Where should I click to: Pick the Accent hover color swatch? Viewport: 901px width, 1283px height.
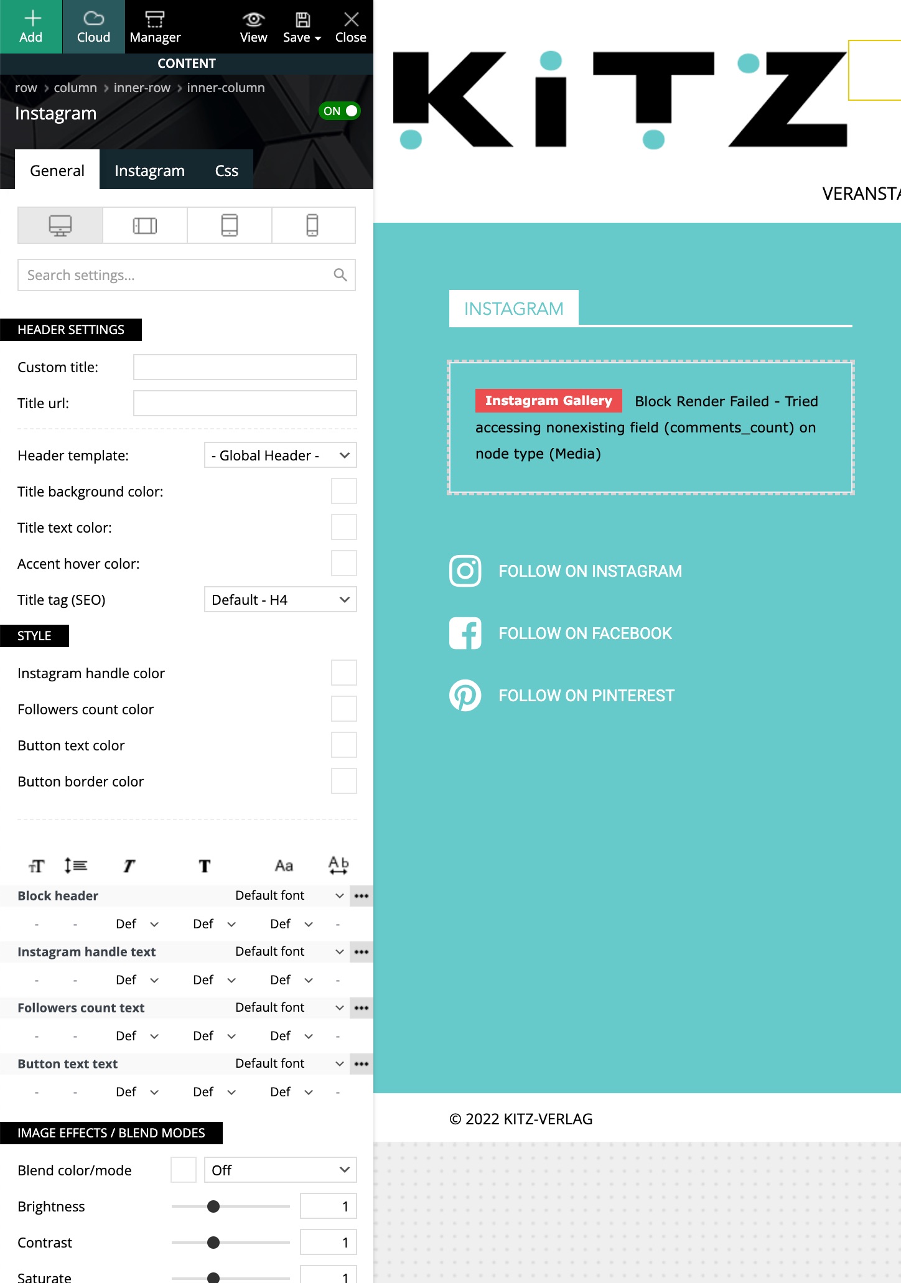click(x=344, y=563)
